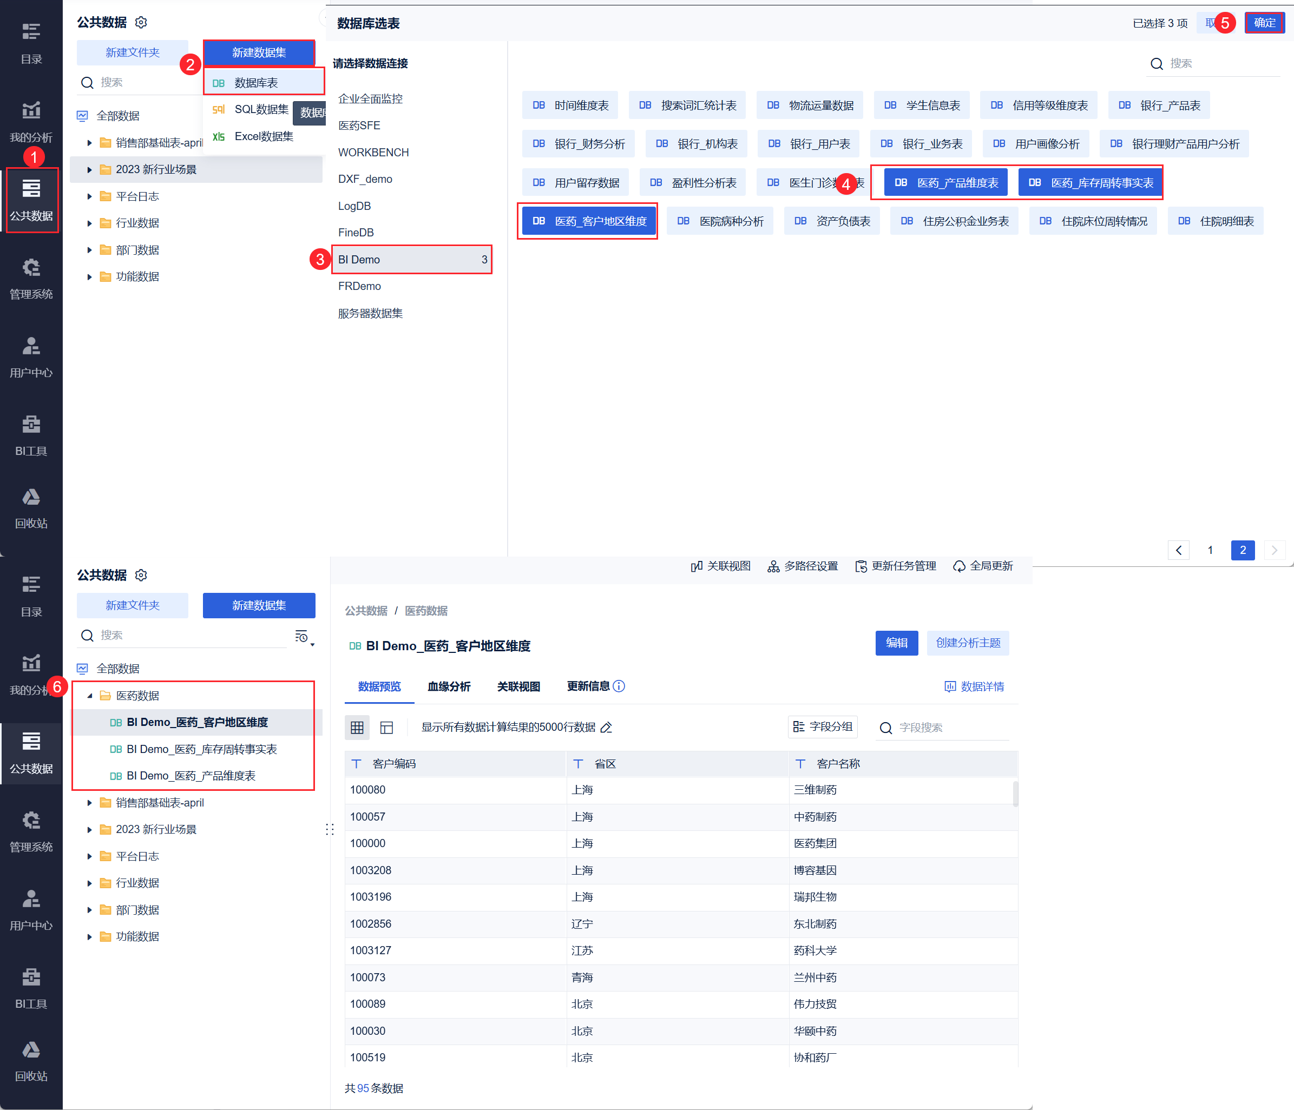Click the info icon beside 更新信息
Screen dimensions: 1294x1110
[x=619, y=686]
